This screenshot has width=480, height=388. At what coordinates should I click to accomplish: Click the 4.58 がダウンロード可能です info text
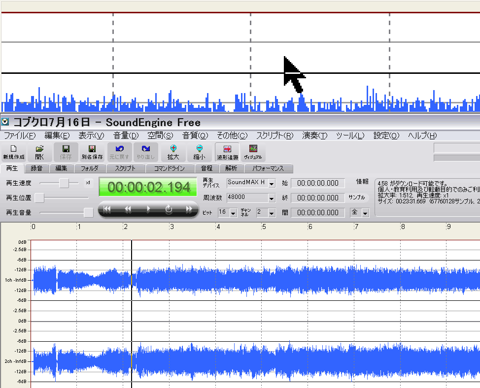(412, 183)
